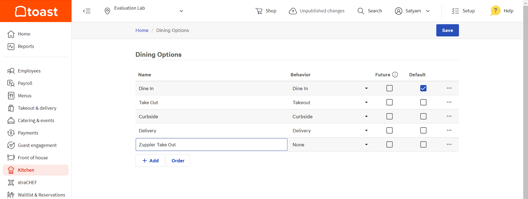Expand the Evaluation Lab location dropdown
This screenshot has height=199, width=528.
point(181,11)
